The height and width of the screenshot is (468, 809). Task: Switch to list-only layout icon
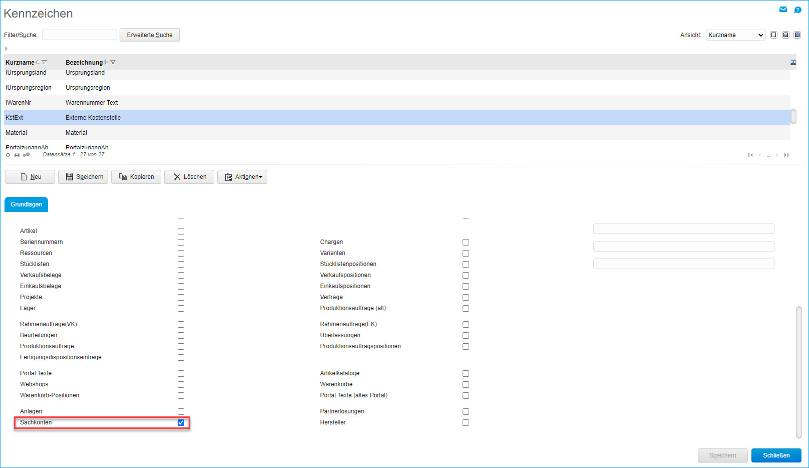(774, 35)
